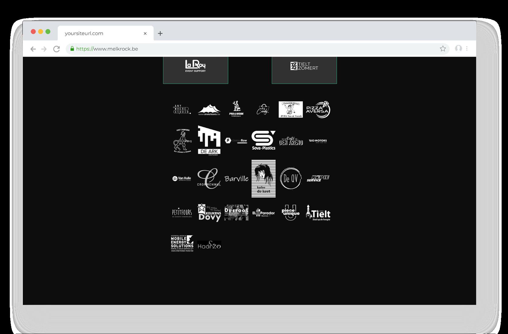Open the Barville sponsor link

(x=236, y=179)
